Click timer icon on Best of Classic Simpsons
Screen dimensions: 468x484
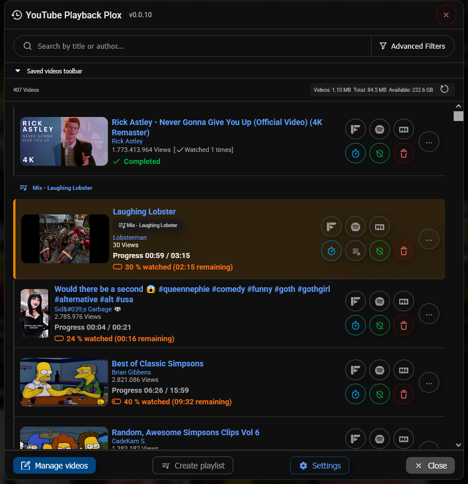[356, 394]
